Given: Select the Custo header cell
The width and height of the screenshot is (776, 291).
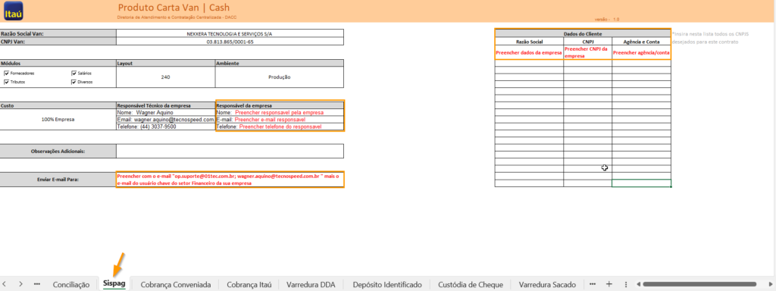Looking at the screenshot, I should tap(58, 105).
